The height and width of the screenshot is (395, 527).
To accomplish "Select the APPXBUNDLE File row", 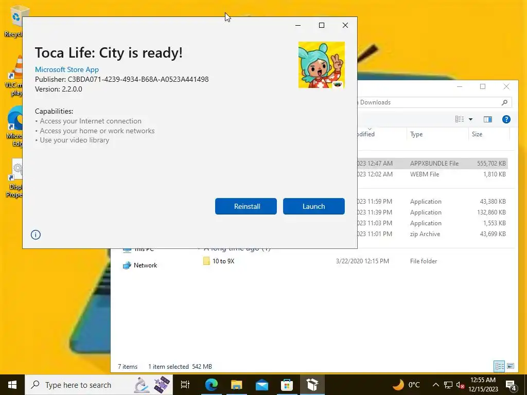I will click(x=432, y=163).
